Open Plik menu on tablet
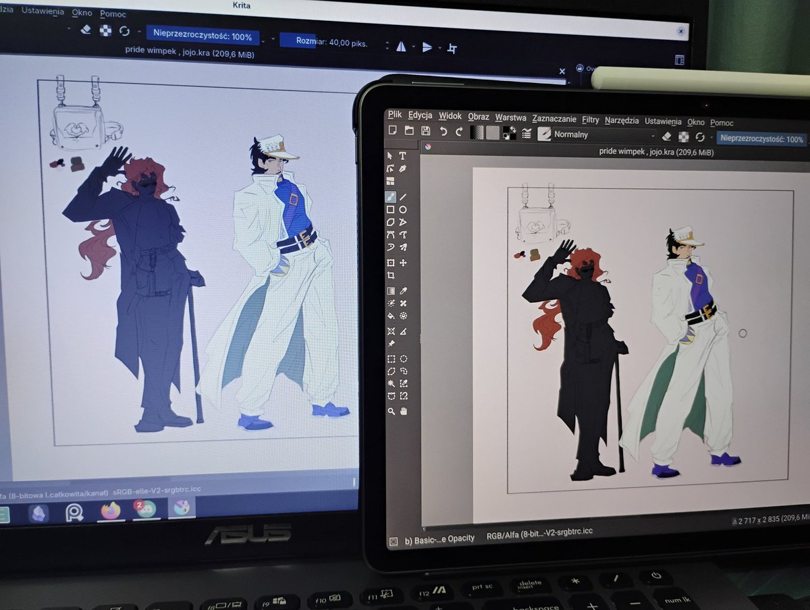 [395, 115]
